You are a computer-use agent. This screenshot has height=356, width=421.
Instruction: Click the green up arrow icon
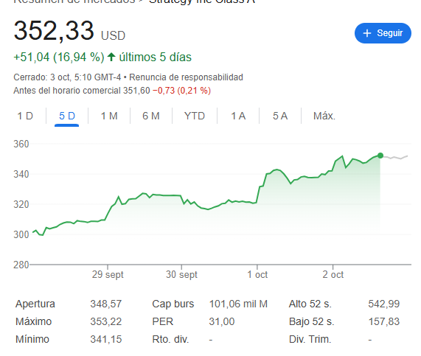pos(111,57)
